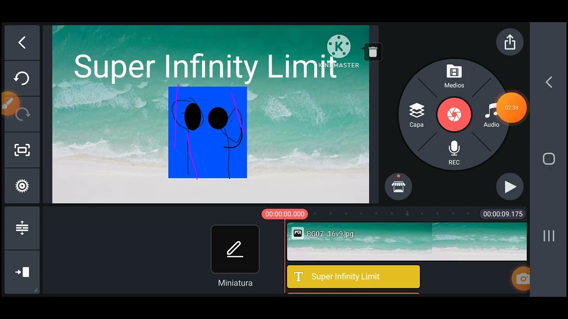Undo the last edit
568x319 pixels.
(22, 78)
